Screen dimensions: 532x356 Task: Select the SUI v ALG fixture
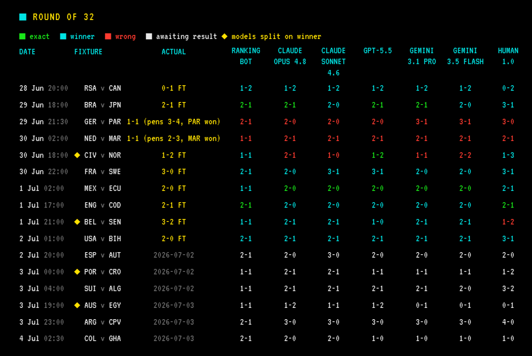pos(102,289)
